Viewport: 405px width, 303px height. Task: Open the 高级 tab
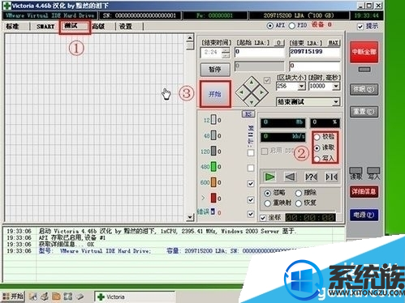(98, 26)
